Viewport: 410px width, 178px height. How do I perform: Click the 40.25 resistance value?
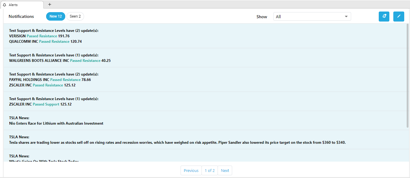click(106, 61)
